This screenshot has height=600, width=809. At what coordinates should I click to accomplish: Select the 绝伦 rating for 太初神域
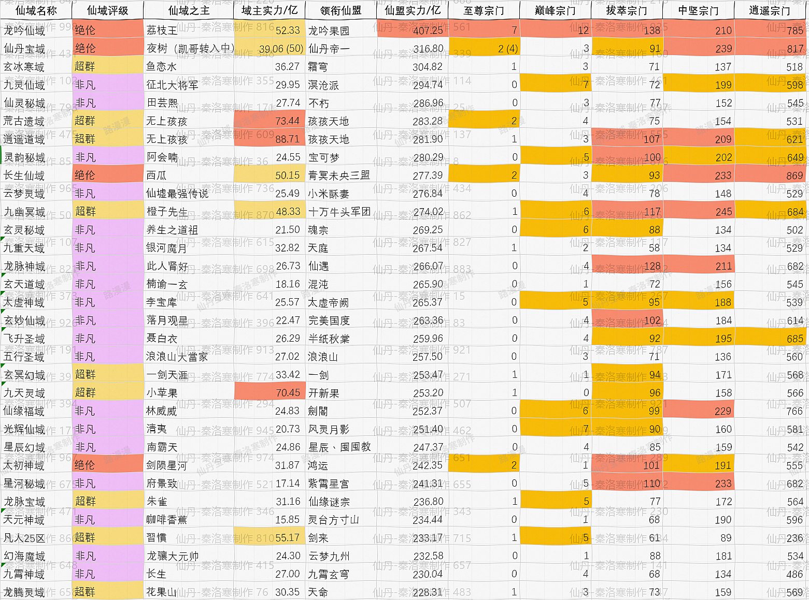(x=107, y=465)
